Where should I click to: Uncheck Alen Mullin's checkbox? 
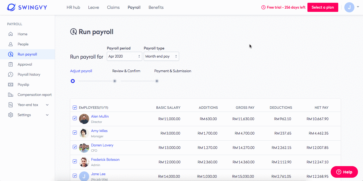[x=75, y=118]
